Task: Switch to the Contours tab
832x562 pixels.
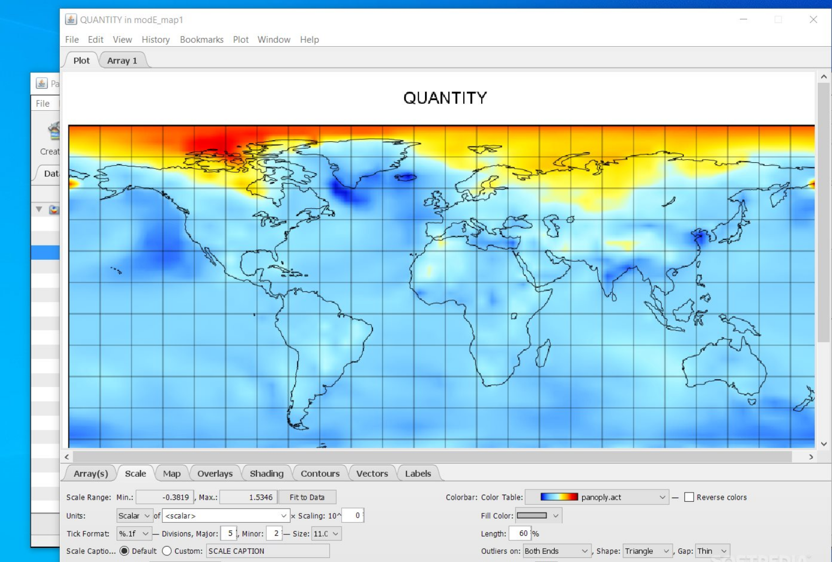Action: (320, 473)
